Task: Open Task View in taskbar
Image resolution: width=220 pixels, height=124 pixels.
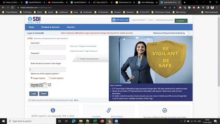Action: 66,121
